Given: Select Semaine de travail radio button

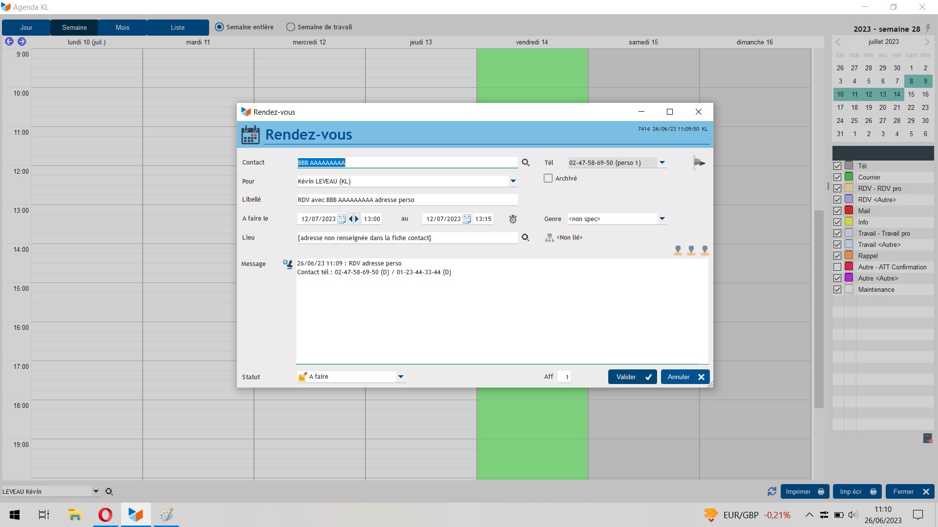Looking at the screenshot, I should pos(291,27).
